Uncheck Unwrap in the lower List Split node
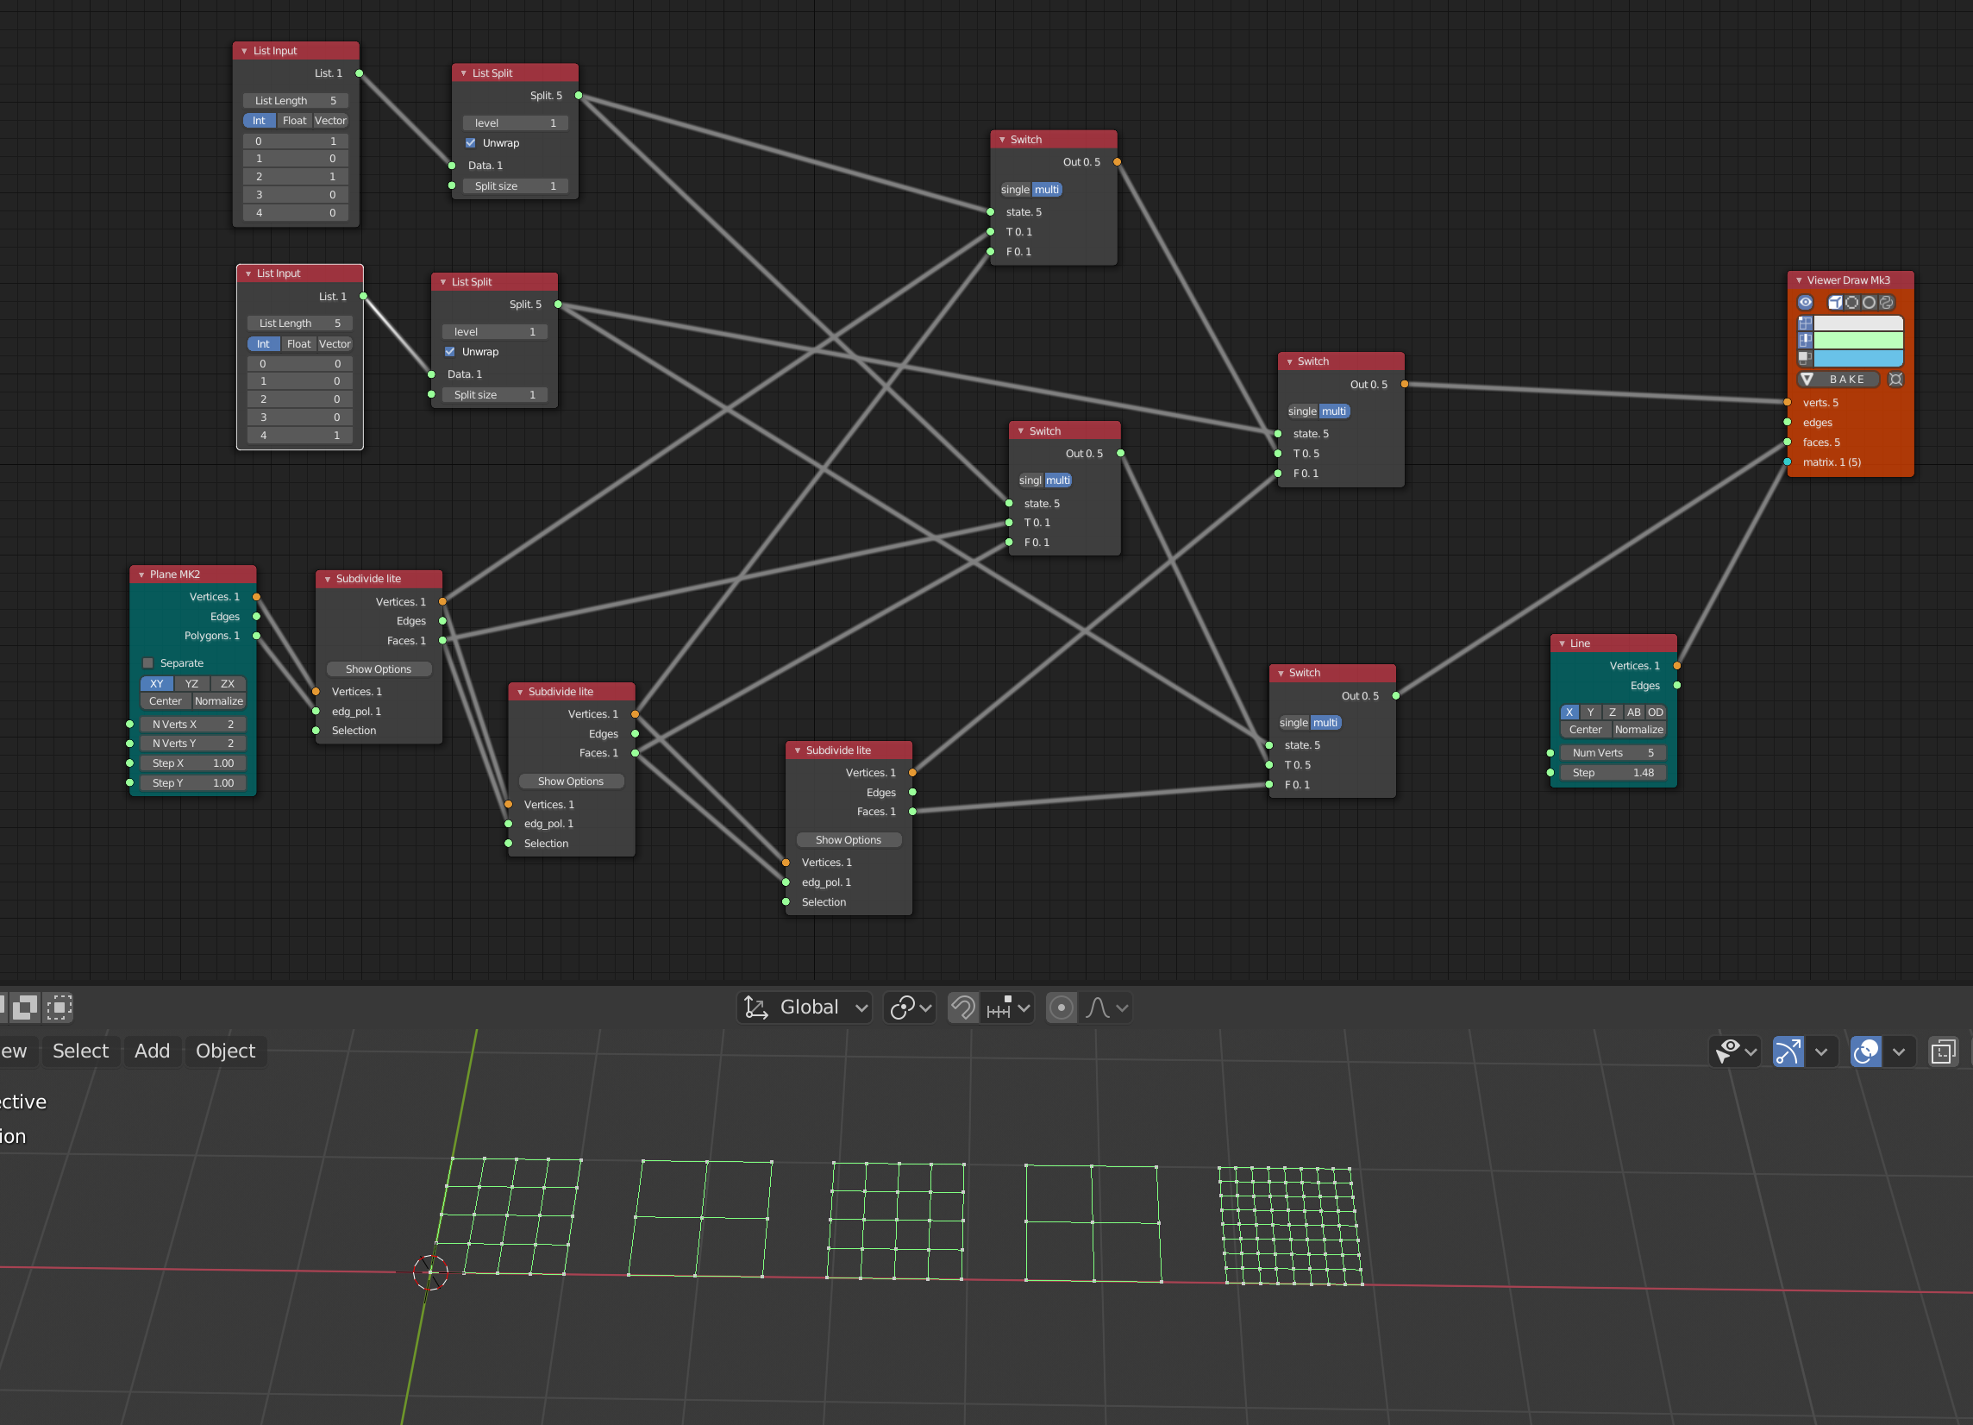 pyautogui.click(x=450, y=351)
